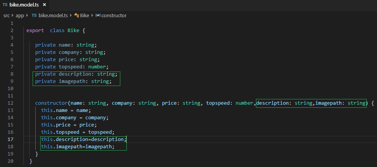
Task: Click the breadcrumb arrow between src and app
Action: pyautogui.click(x=13, y=16)
